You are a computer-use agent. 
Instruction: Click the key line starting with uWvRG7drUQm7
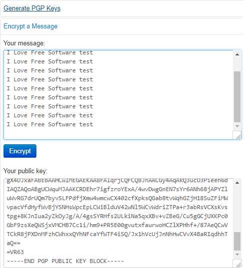pos(117,198)
